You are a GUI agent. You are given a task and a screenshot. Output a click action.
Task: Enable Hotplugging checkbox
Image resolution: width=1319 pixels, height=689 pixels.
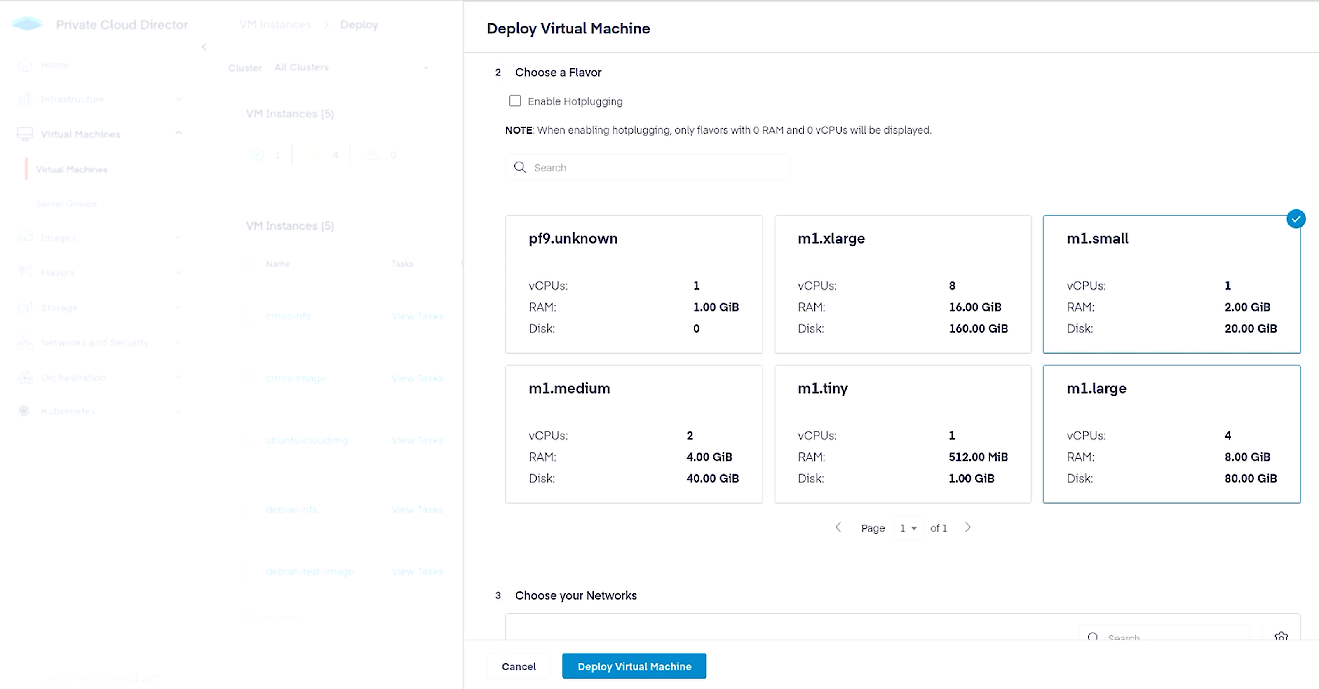[x=515, y=101]
